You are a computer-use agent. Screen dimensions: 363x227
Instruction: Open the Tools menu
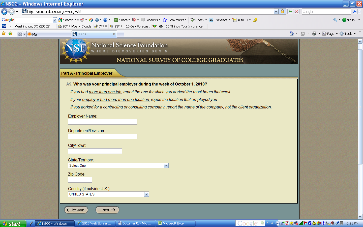coord(348,34)
